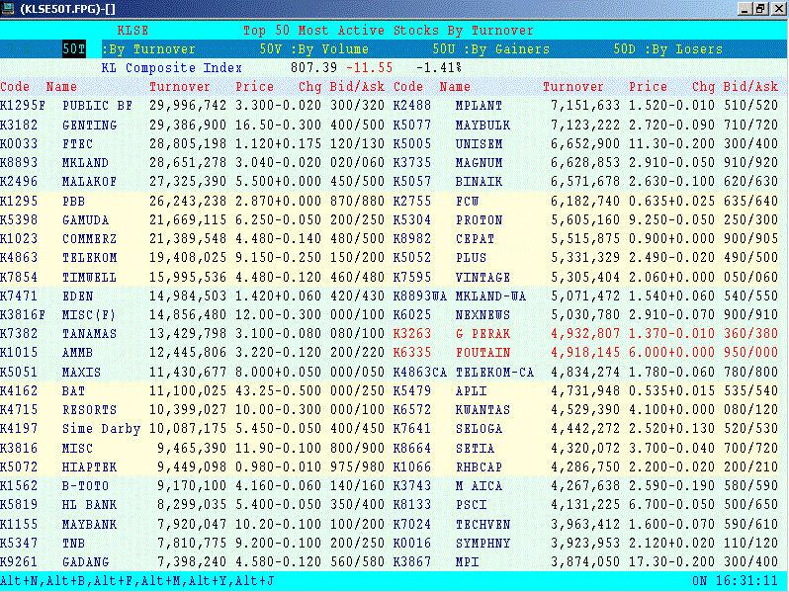Select the GAMUDA stock name
The height and width of the screenshot is (592, 789).
point(86,219)
